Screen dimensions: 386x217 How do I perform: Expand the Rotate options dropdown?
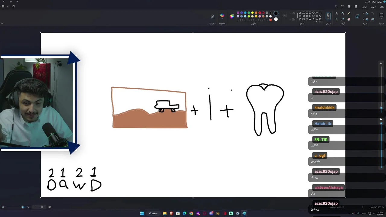click(363, 13)
